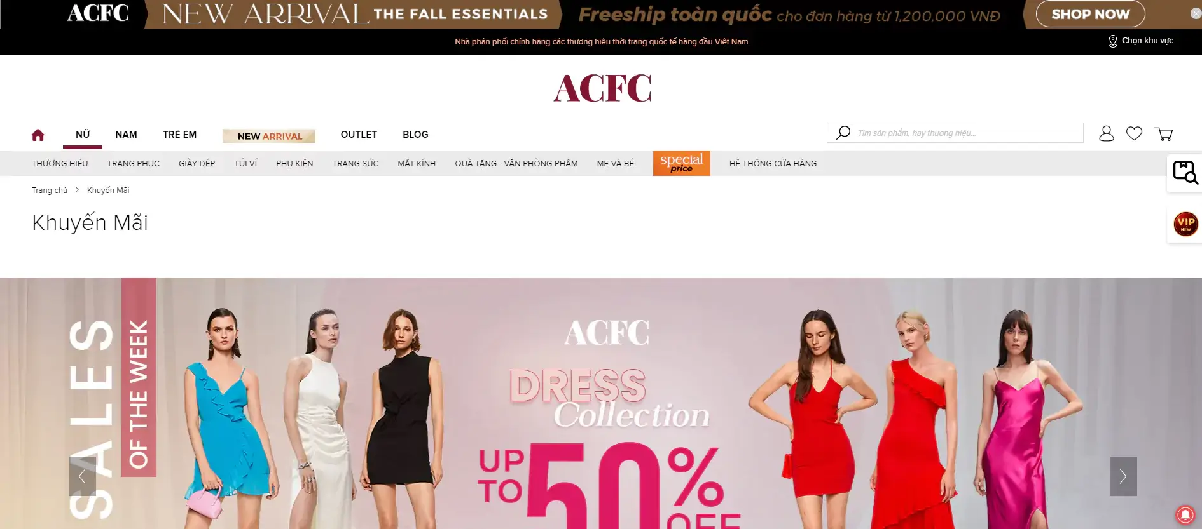Image resolution: width=1202 pixels, height=529 pixels.
Task: Open the wishlist heart icon
Action: tap(1134, 133)
